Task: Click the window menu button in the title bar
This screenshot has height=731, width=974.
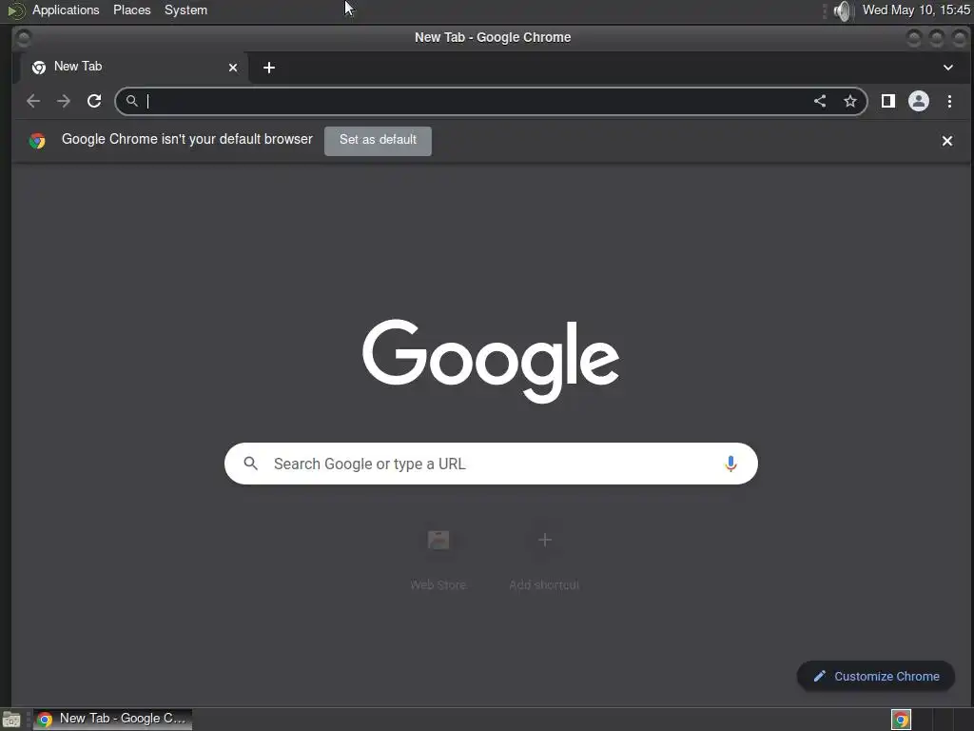Action: point(23,38)
